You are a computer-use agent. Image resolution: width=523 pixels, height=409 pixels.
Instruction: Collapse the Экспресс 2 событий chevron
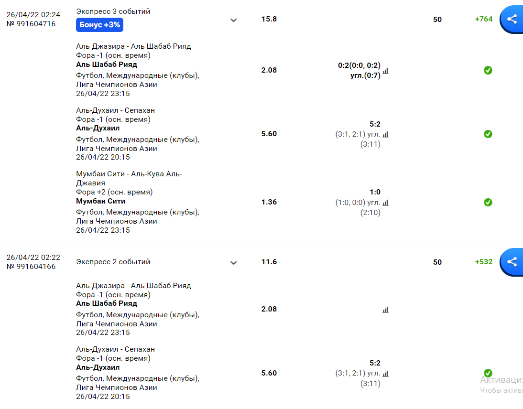point(233,263)
